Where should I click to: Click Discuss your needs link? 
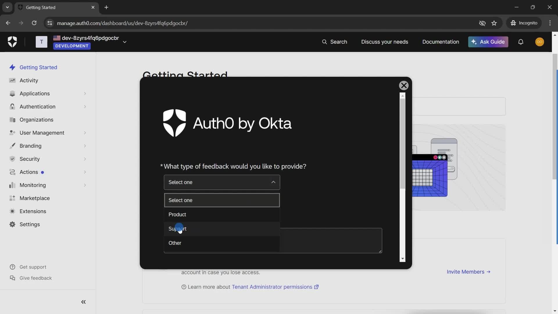click(x=384, y=42)
